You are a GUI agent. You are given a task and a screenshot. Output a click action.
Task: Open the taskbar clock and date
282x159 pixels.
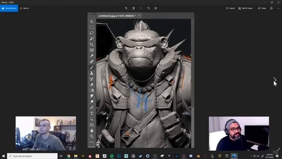pyautogui.click(x=269, y=156)
